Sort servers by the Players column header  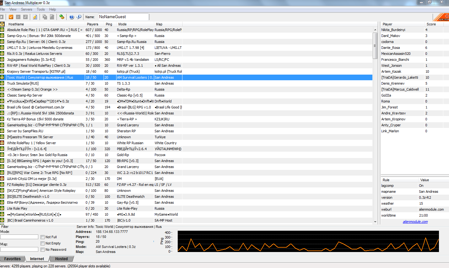point(95,24)
